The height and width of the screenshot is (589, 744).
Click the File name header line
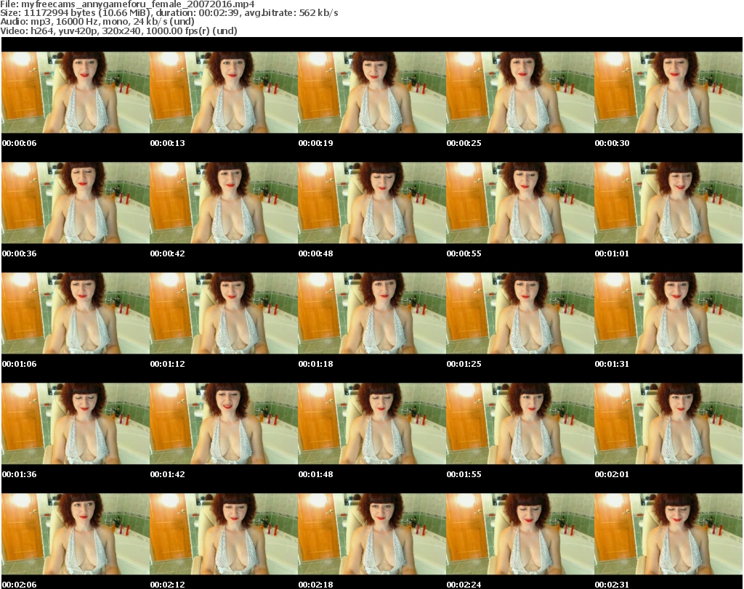[127, 4]
